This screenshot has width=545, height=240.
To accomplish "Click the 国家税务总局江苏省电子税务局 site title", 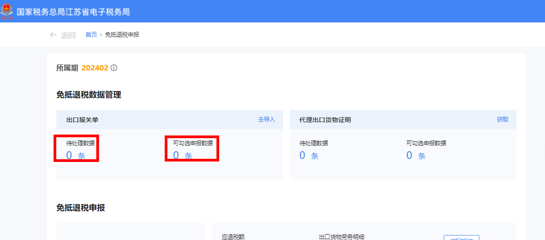I will pyautogui.click(x=73, y=12).
